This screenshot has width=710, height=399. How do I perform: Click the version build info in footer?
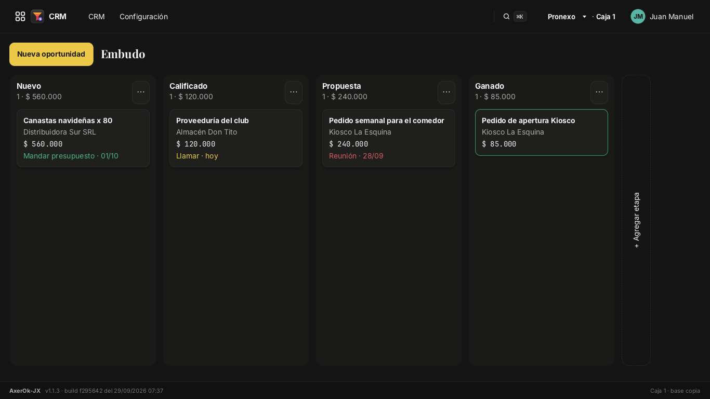pos(104,391)
